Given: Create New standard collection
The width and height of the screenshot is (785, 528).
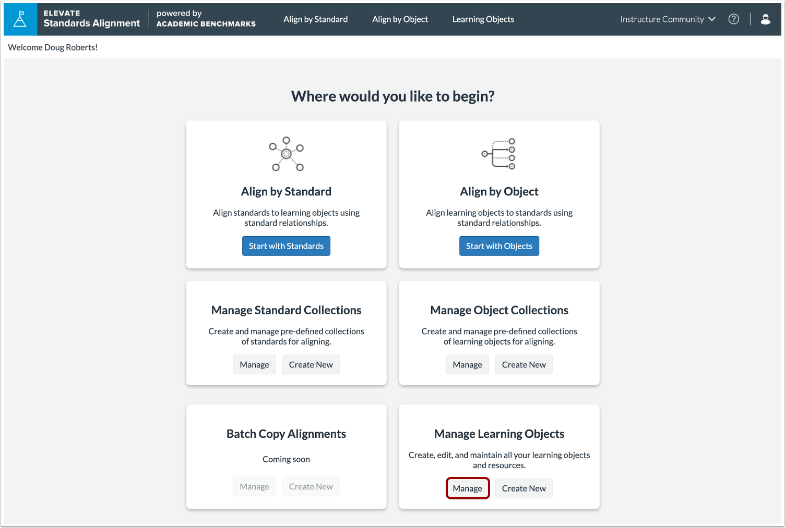Looking at the screenshot, I should click(x=311, y=364).
